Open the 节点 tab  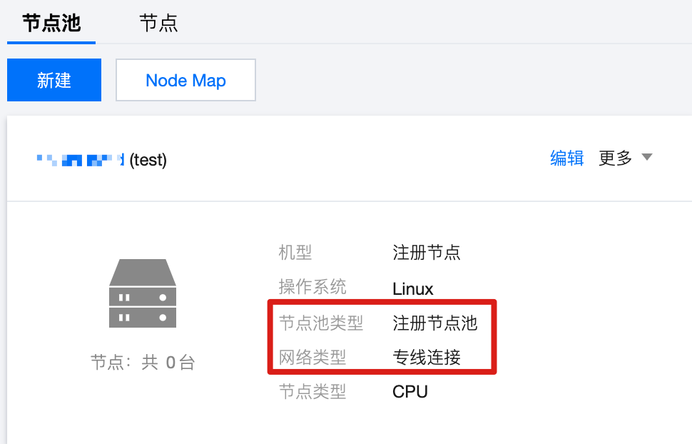(x=158, y=23)
